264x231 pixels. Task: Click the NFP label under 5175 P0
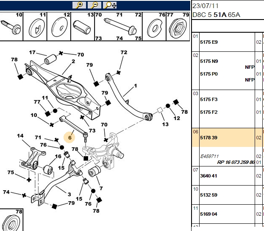(250, 80)
